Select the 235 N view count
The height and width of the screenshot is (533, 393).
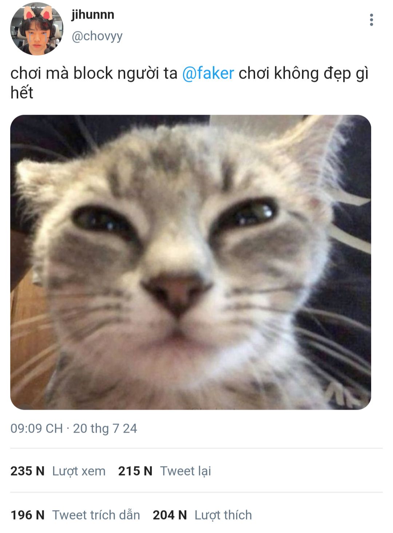point(27,471)
